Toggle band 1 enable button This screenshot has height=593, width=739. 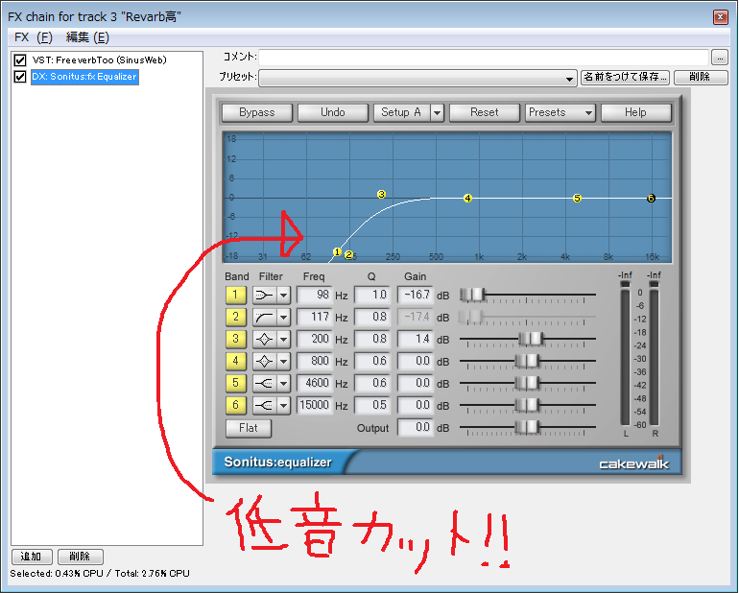[236, 296]
